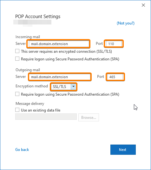
Task: Click the (Not you?) link
Action: tap(126, 23)
